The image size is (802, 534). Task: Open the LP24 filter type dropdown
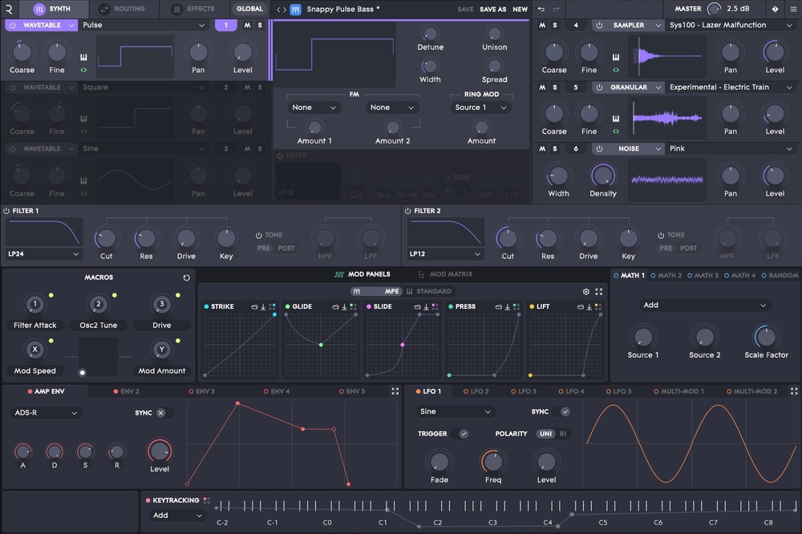(44, 254)
